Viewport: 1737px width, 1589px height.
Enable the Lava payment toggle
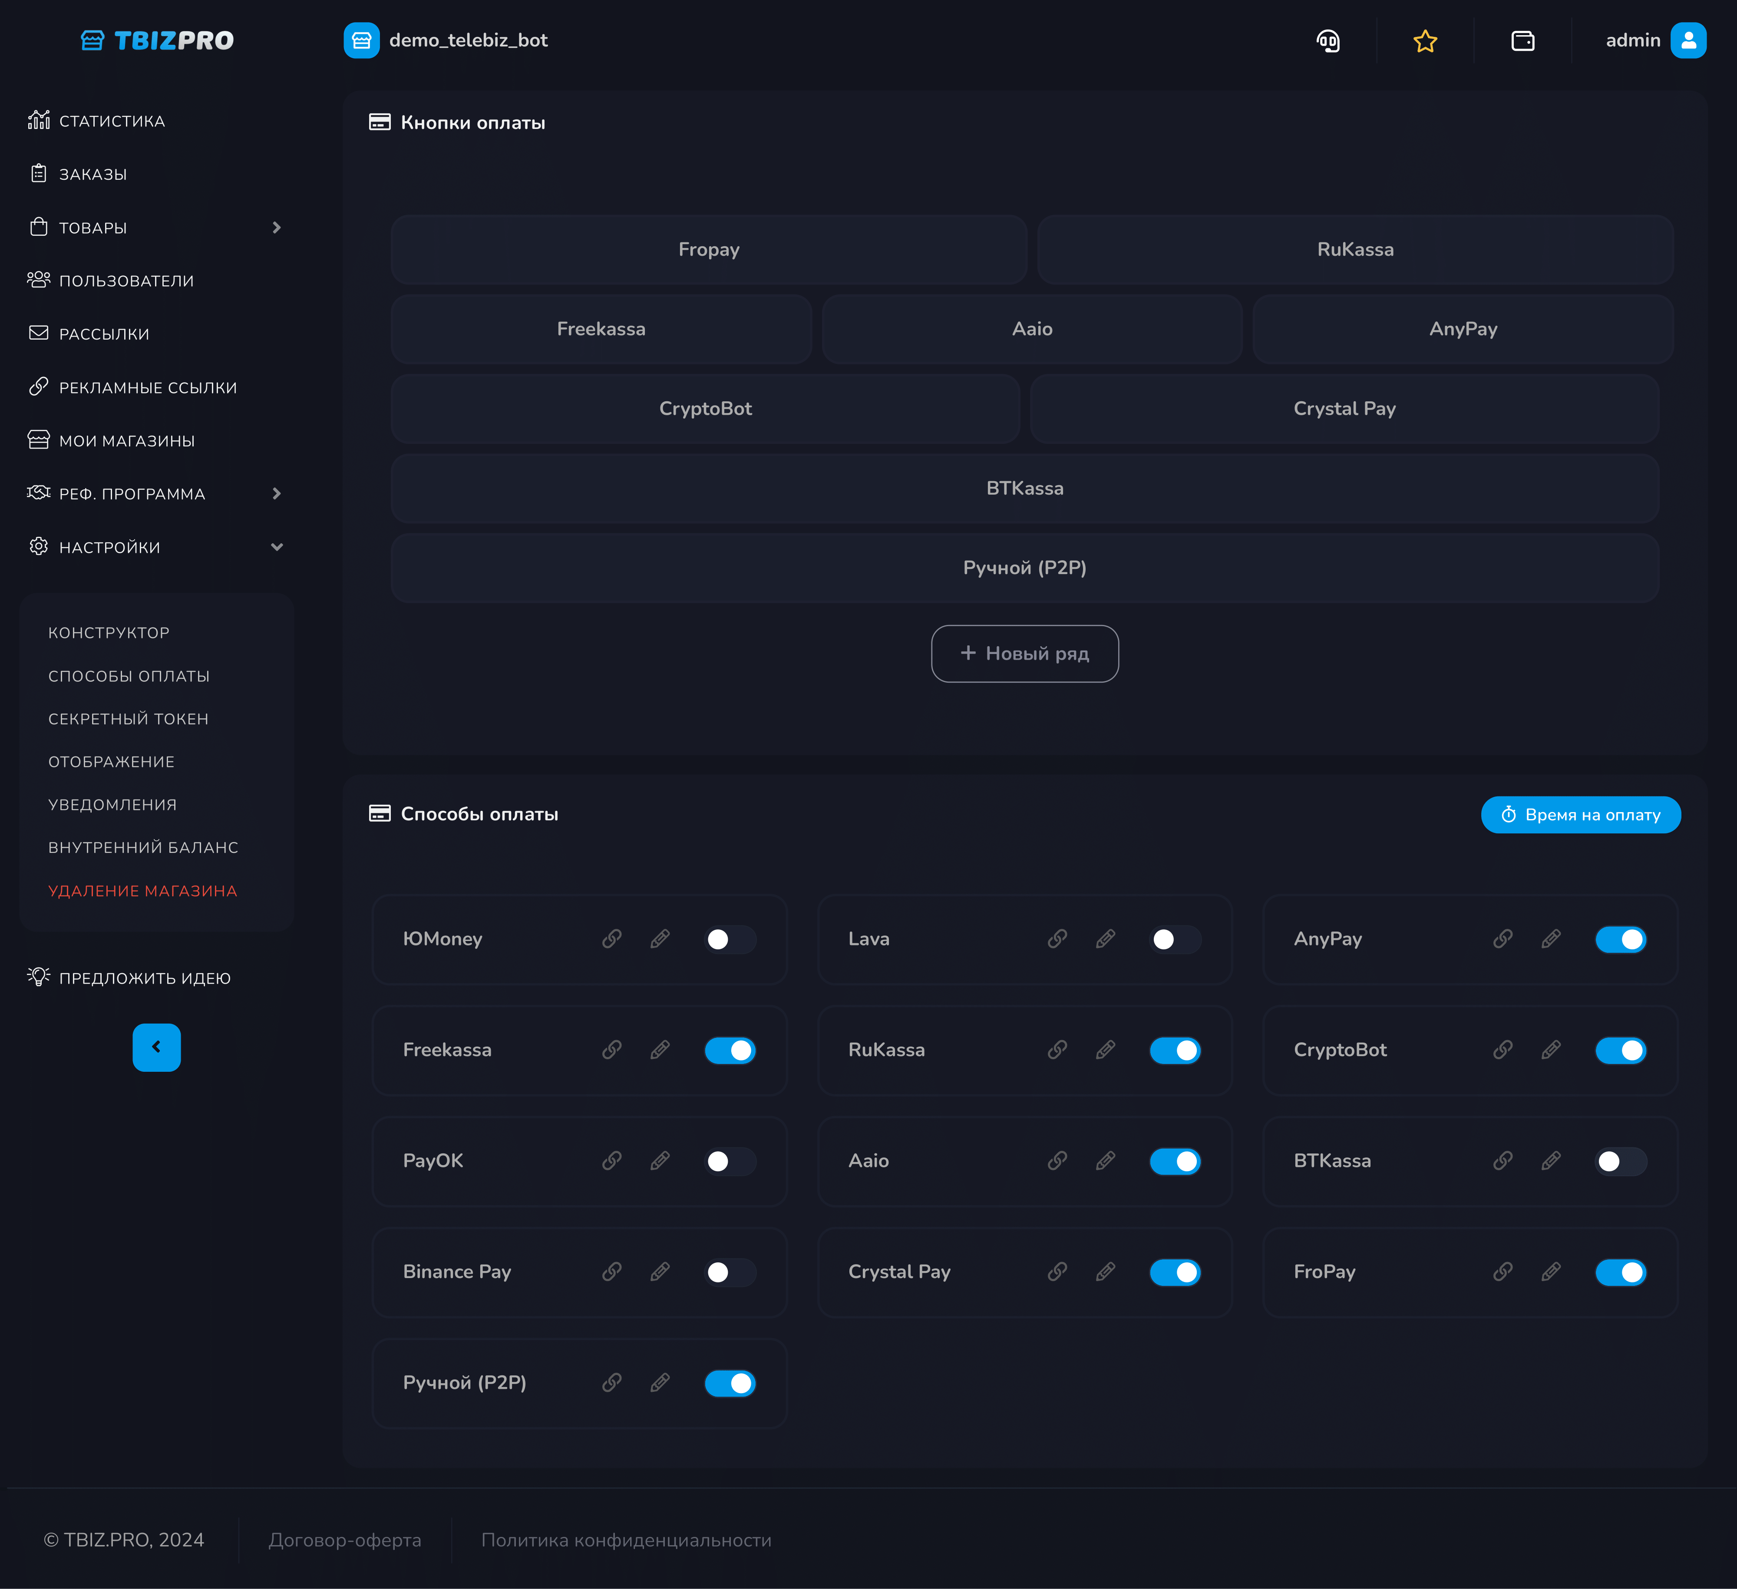tap(1175, 939)
